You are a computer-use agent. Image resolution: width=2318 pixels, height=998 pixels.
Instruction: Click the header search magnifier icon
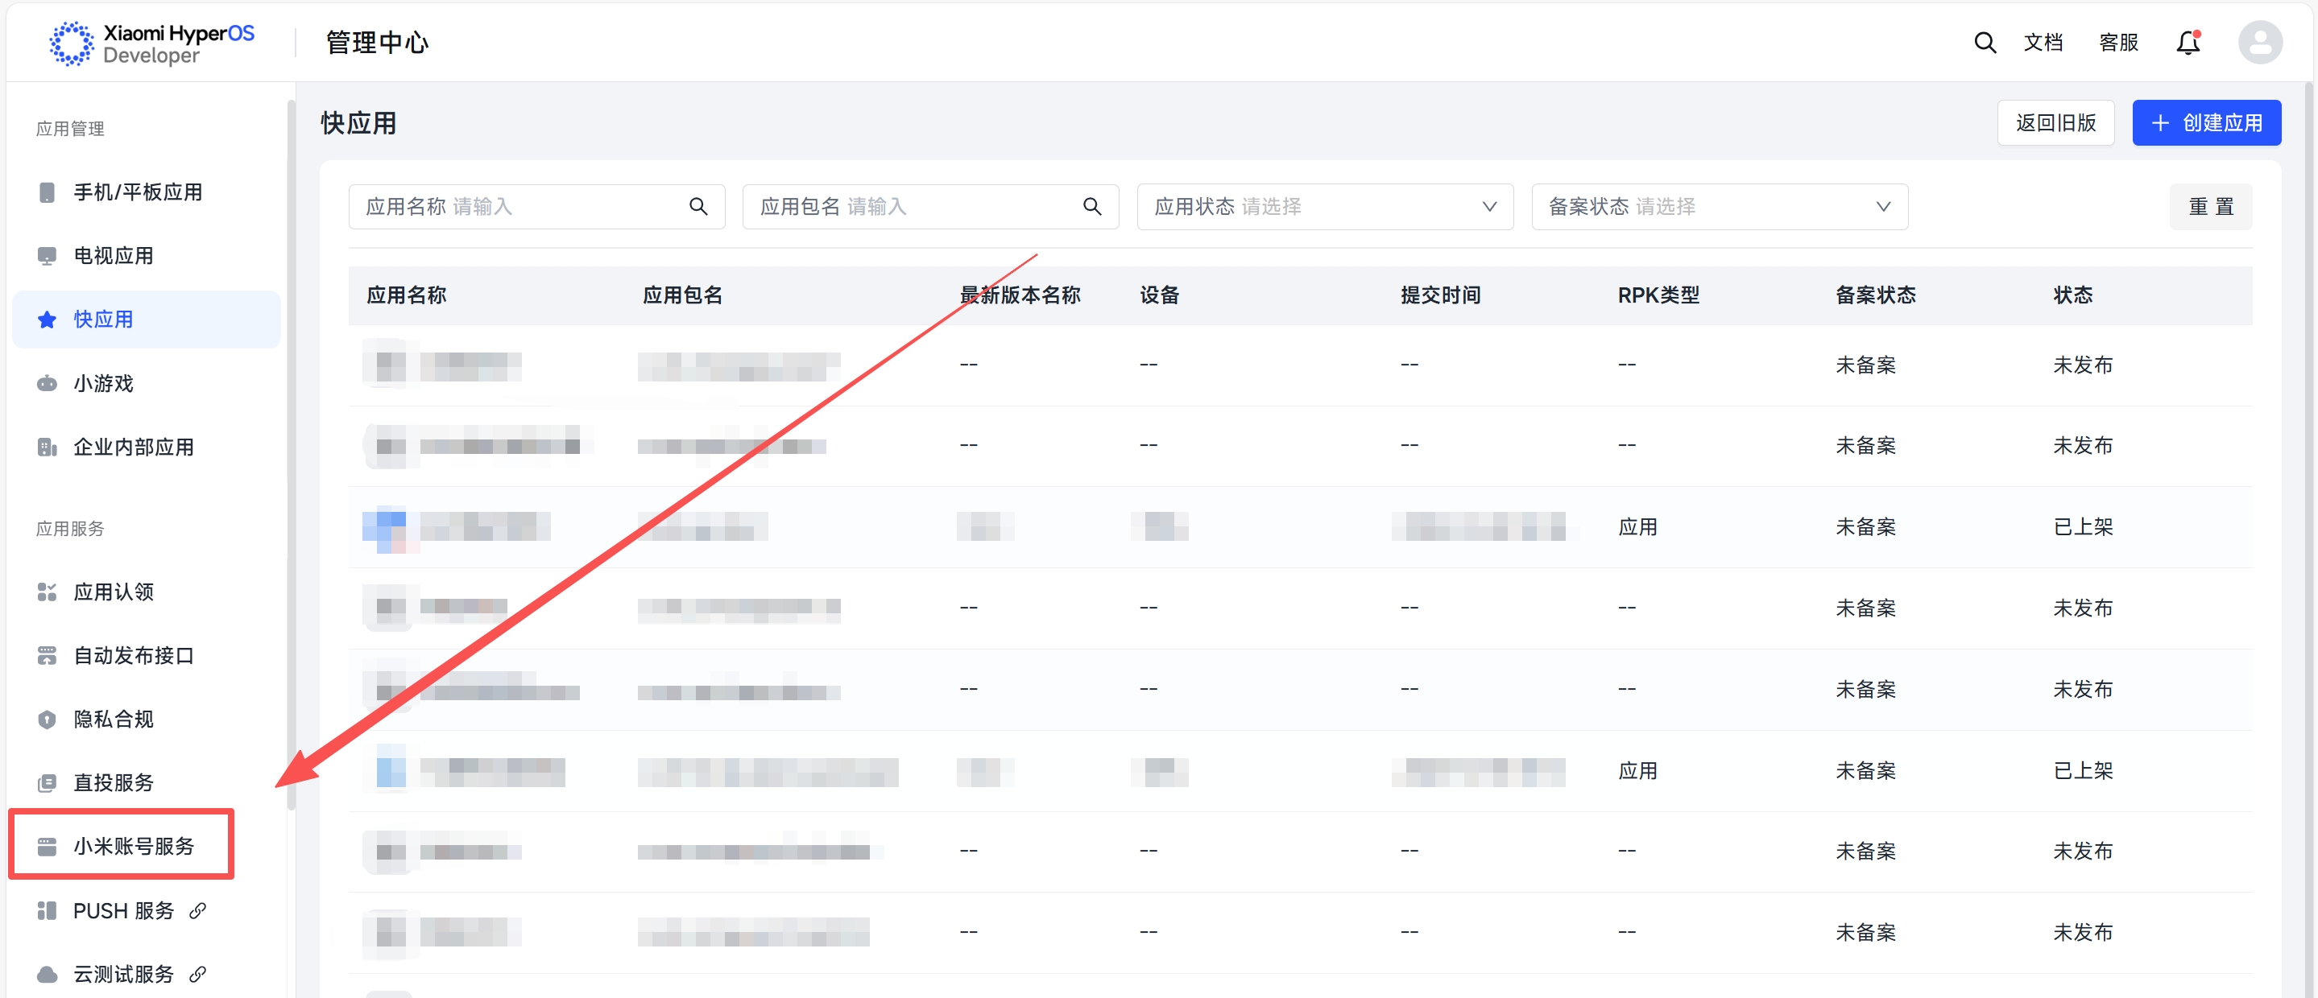pos(1985,43)
